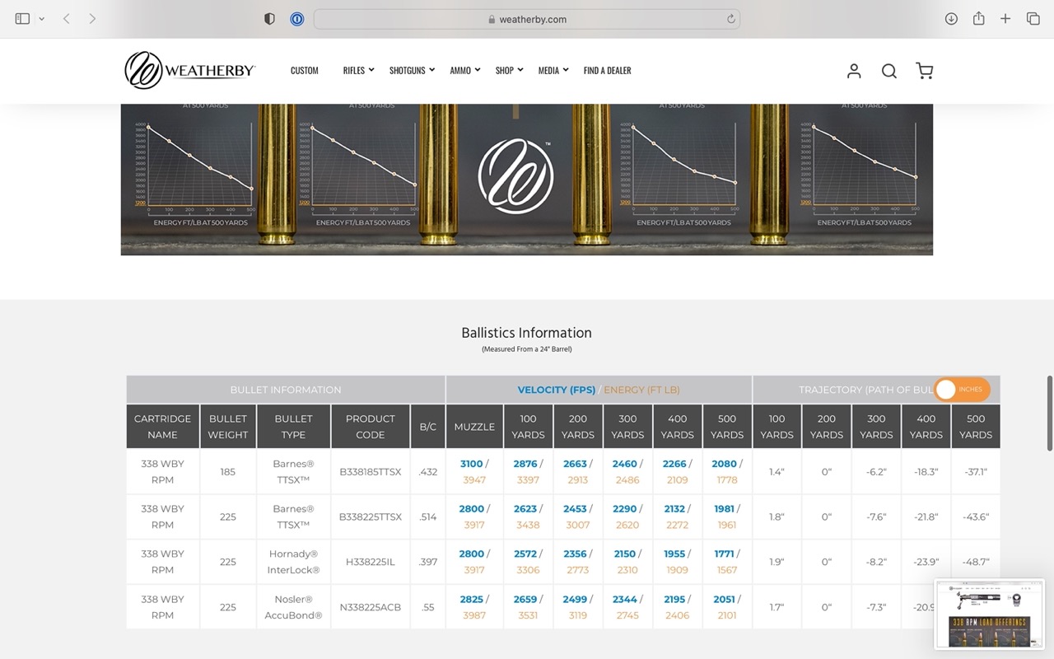Viewport: 1054px width, 659px height.
Task: Expand the Shotguns dropdown menu
Action: pos(412,71)
